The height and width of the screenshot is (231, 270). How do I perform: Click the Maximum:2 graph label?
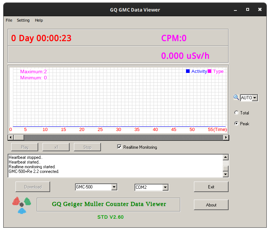pyautogui.click(x=34, y=71)
